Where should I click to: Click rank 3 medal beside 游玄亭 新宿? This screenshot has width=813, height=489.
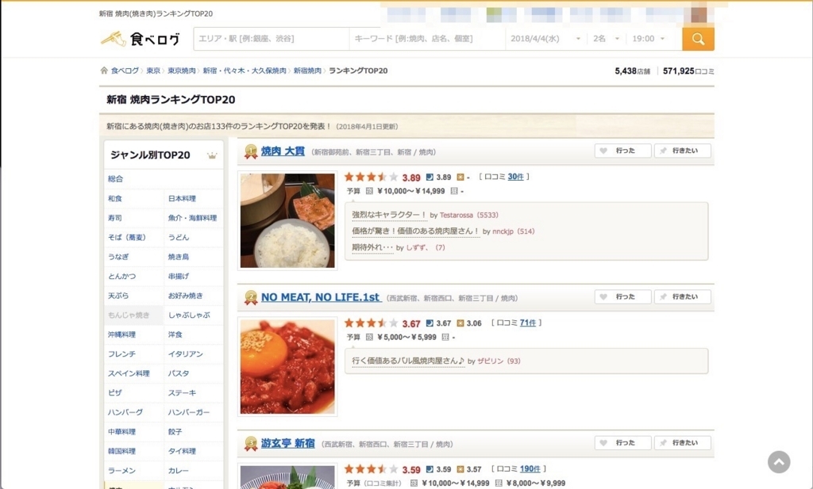(x=251, y=444)
